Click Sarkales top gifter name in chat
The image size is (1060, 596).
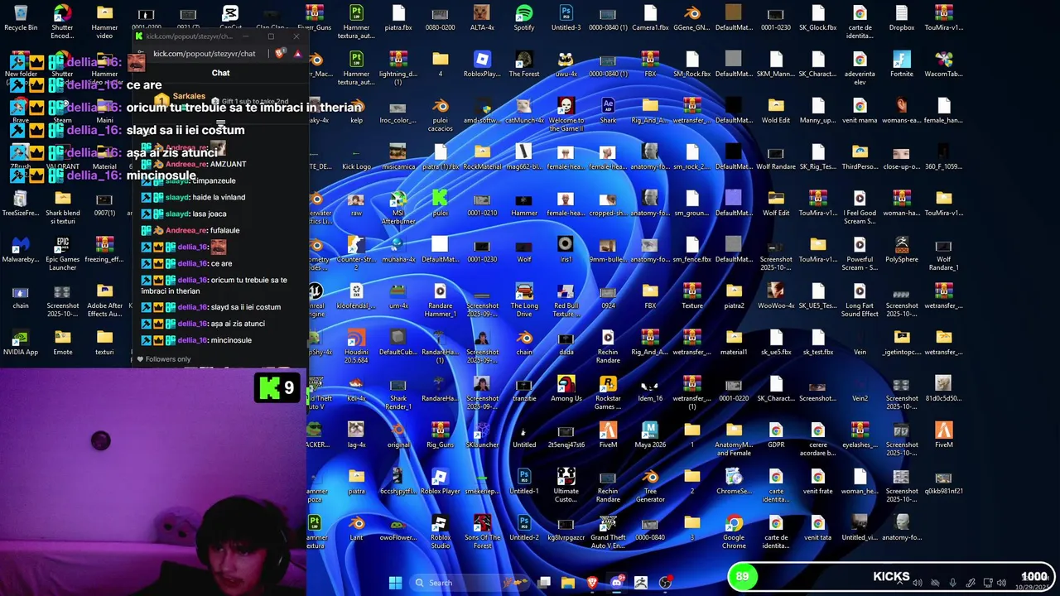189,96
